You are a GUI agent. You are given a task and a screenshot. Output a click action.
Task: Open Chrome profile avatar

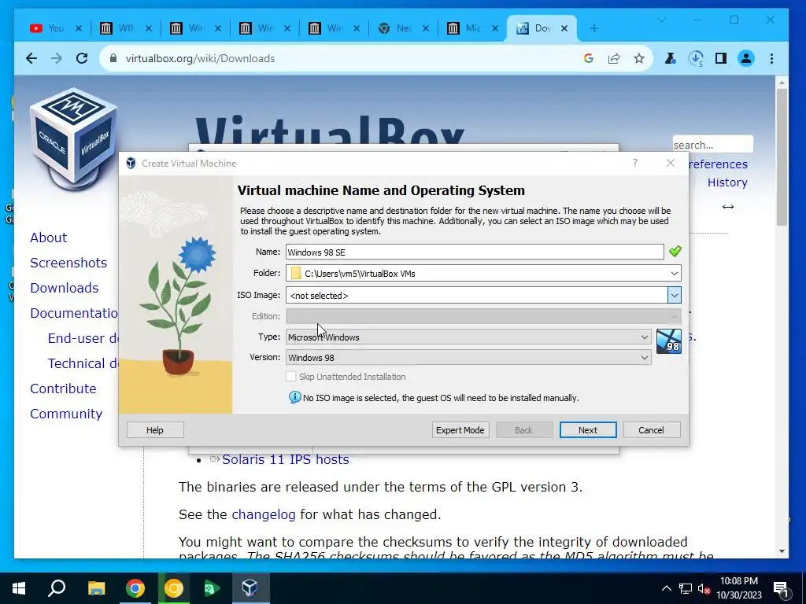pos(746,58)
